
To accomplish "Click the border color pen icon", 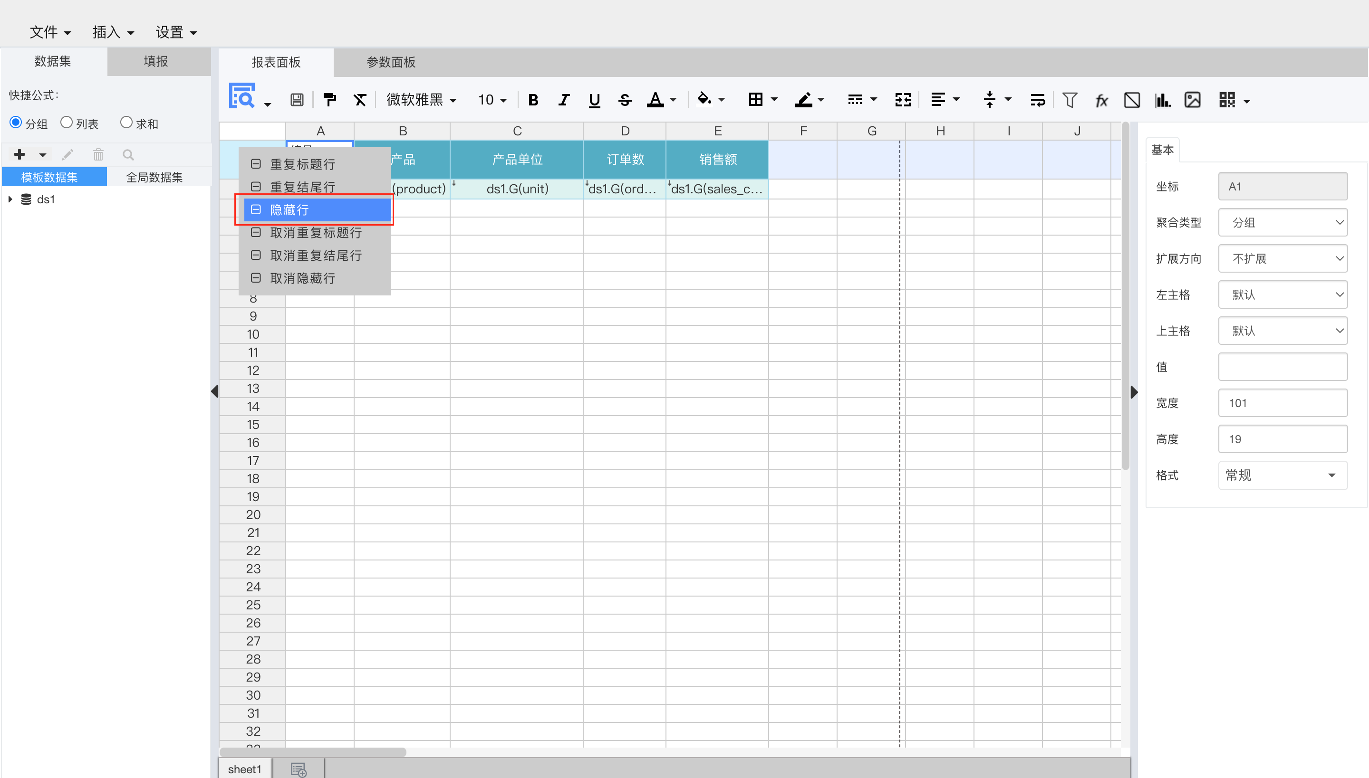I will click(x=804, y=100).
